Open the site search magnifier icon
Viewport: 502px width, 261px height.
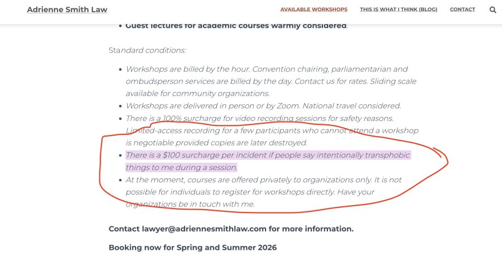[x=493, y=10]
